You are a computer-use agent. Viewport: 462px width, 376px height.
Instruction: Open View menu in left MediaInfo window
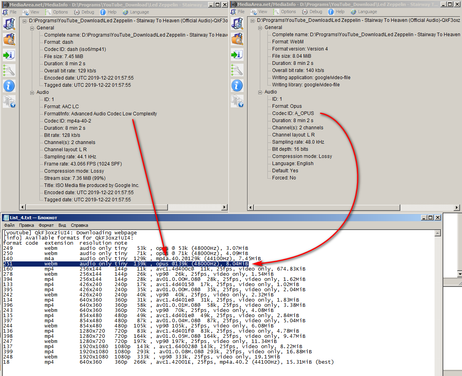coord(31,12)
